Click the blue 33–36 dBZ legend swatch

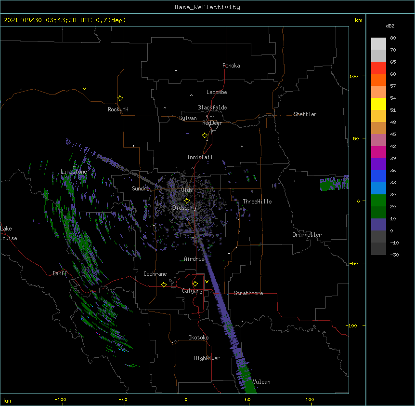coord(378,176)
